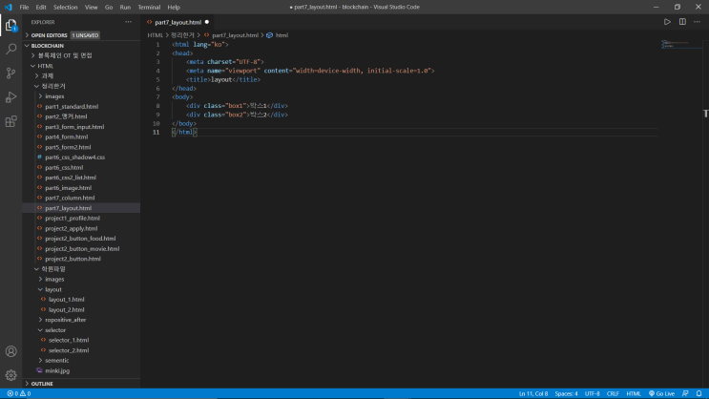Open the View menu

[91, 8]
